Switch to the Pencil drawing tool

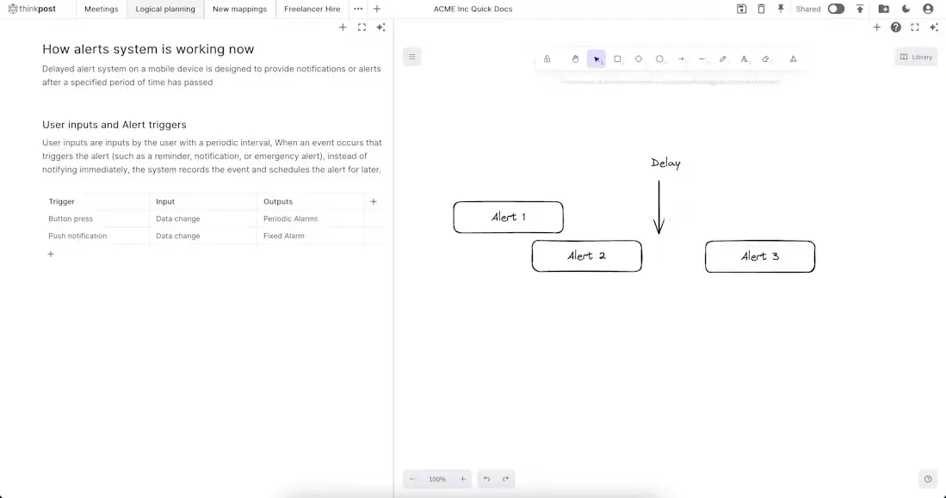[723, 58]
